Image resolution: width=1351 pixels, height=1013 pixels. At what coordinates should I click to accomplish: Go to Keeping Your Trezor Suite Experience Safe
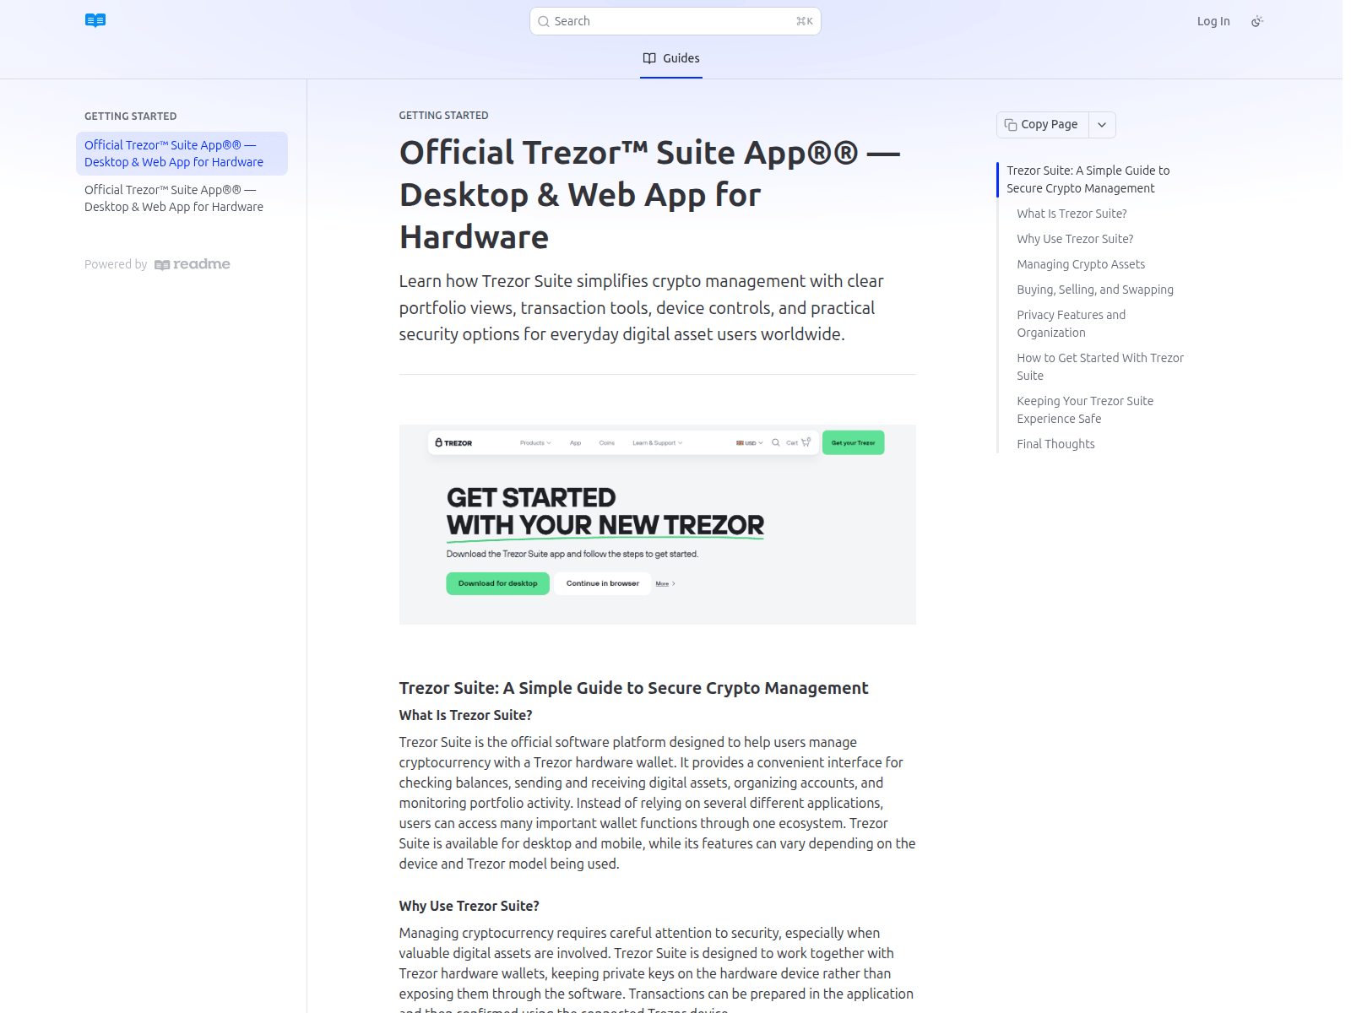point(1085,410)
